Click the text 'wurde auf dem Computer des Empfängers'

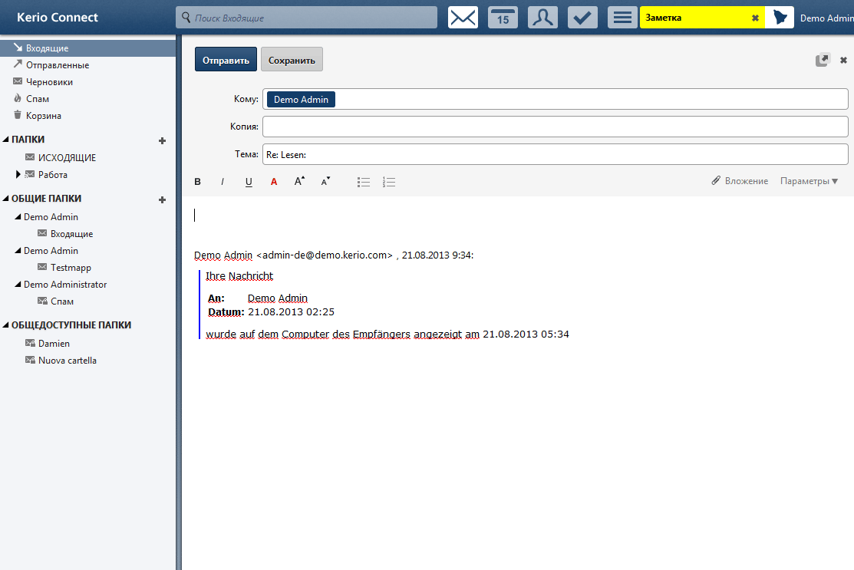[x=308, y=334]
